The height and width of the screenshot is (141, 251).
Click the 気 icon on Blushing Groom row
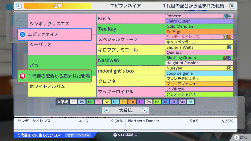click(x=229, y=58)
